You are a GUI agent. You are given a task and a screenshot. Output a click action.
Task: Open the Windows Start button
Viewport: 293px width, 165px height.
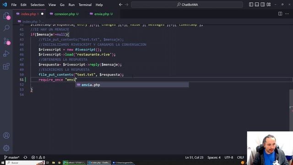3,163
